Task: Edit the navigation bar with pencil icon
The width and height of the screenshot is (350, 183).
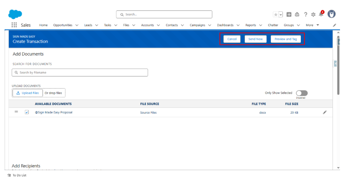Action: pos(335,25)
